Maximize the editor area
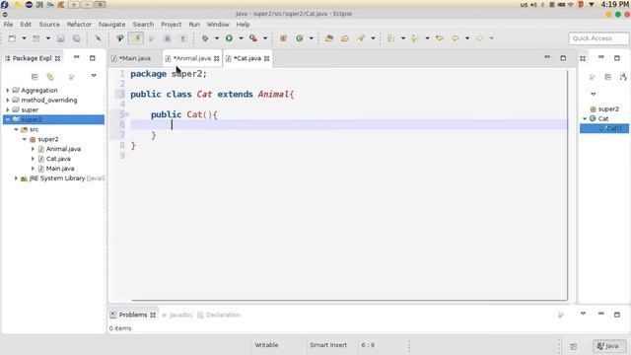631x355 pixels. tap(563, 58)
